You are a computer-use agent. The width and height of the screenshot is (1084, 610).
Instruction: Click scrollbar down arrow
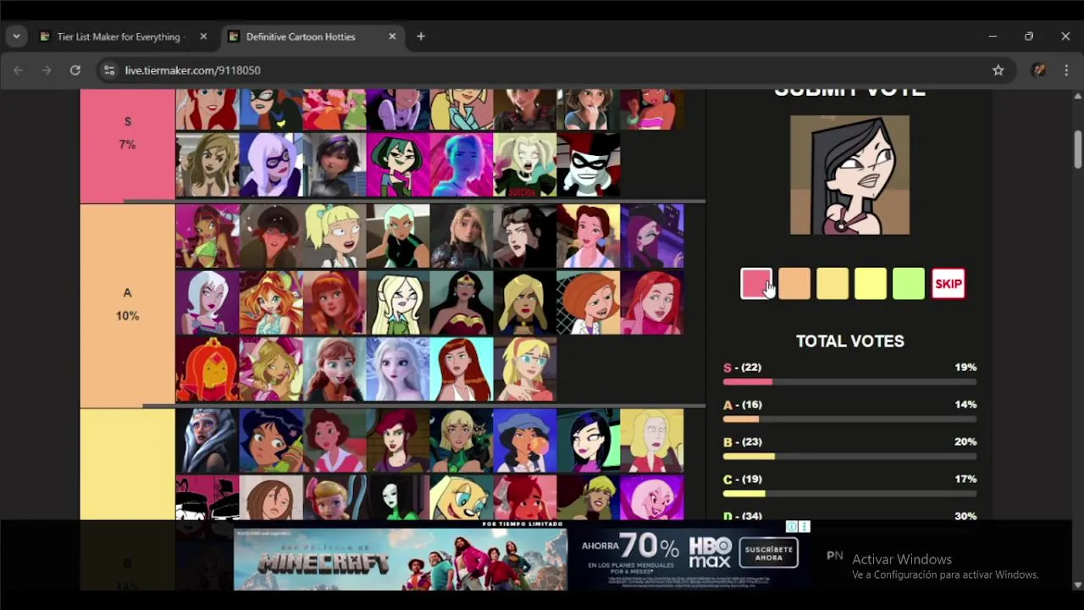[x=1077, y=585]
